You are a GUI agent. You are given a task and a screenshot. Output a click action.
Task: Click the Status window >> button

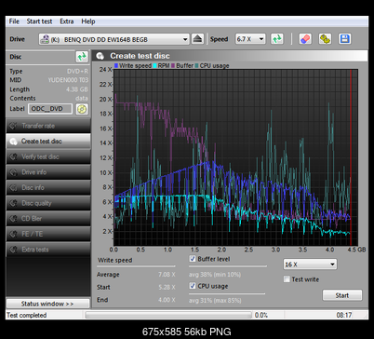(47, 304)
